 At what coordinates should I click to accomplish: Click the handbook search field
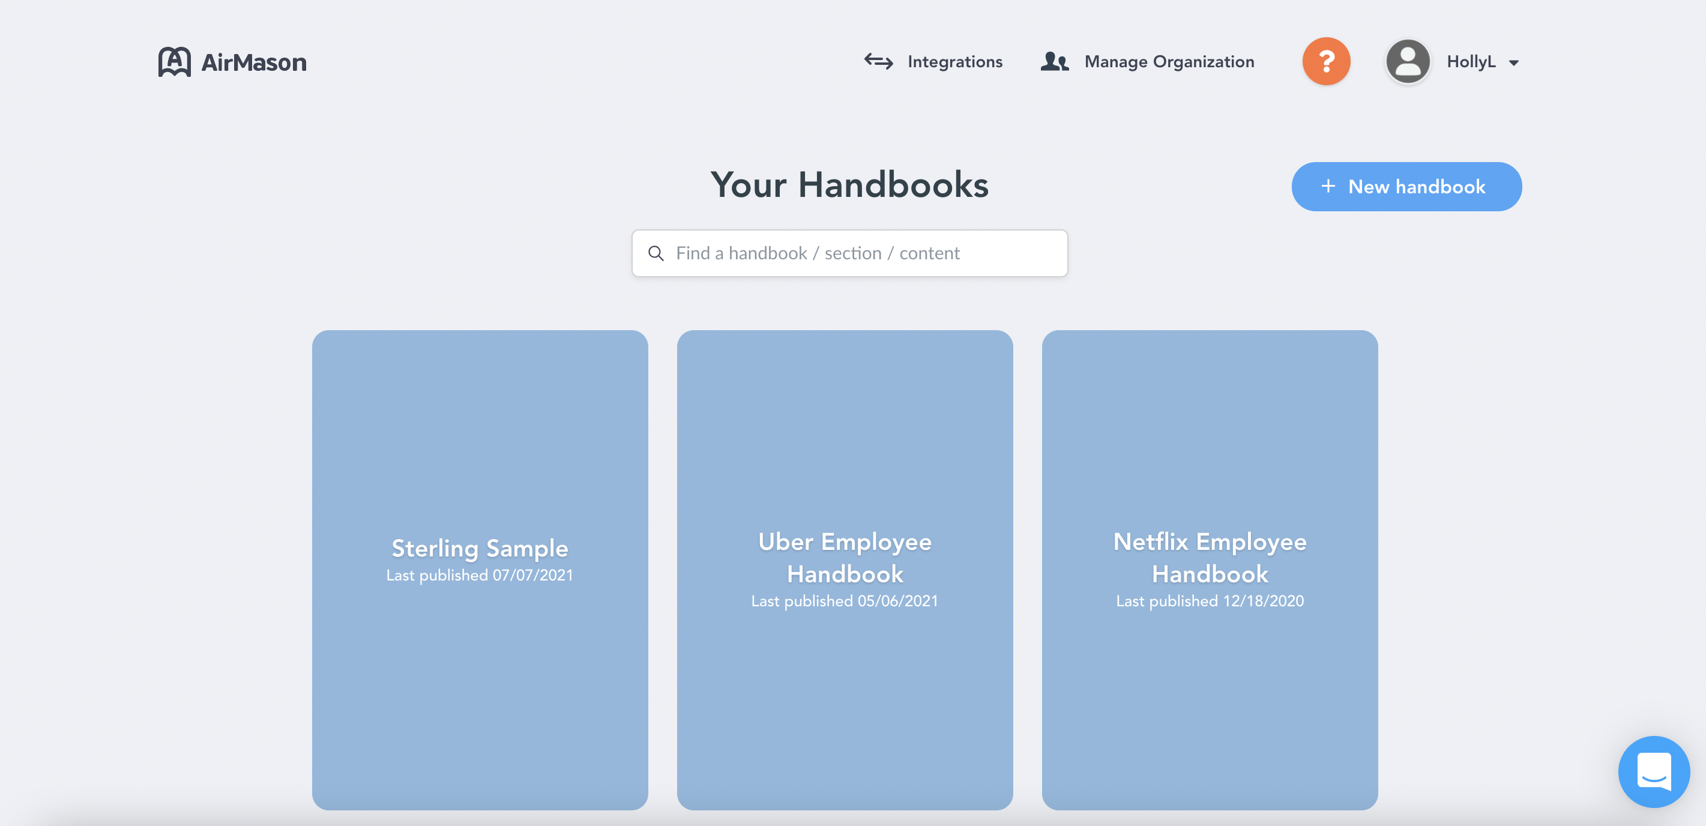849,253
